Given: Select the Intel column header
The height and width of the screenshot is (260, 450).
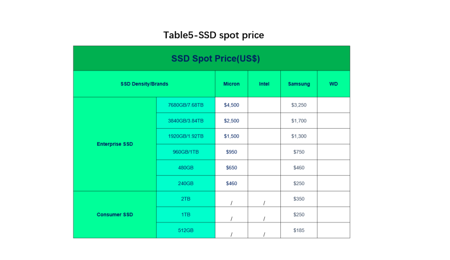Looking at the screenshot, I should point(264,84).
